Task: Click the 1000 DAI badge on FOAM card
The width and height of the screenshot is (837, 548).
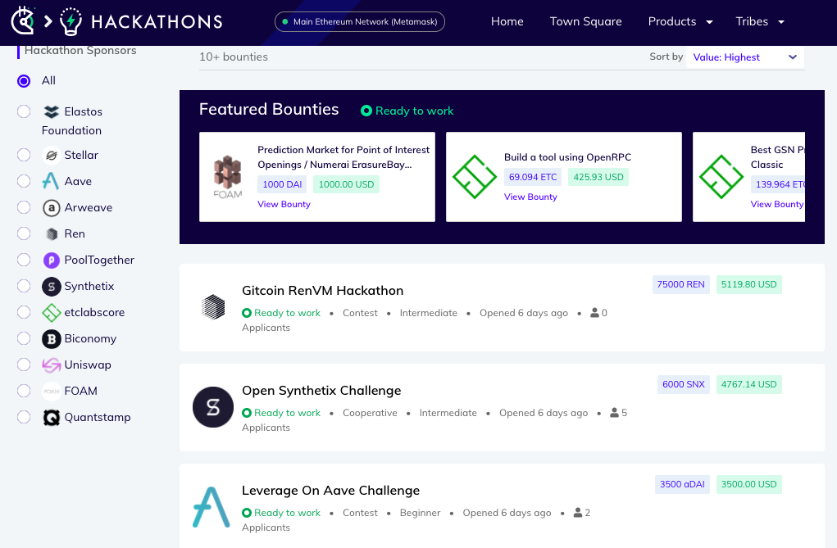Action: [x=282, y=184]
